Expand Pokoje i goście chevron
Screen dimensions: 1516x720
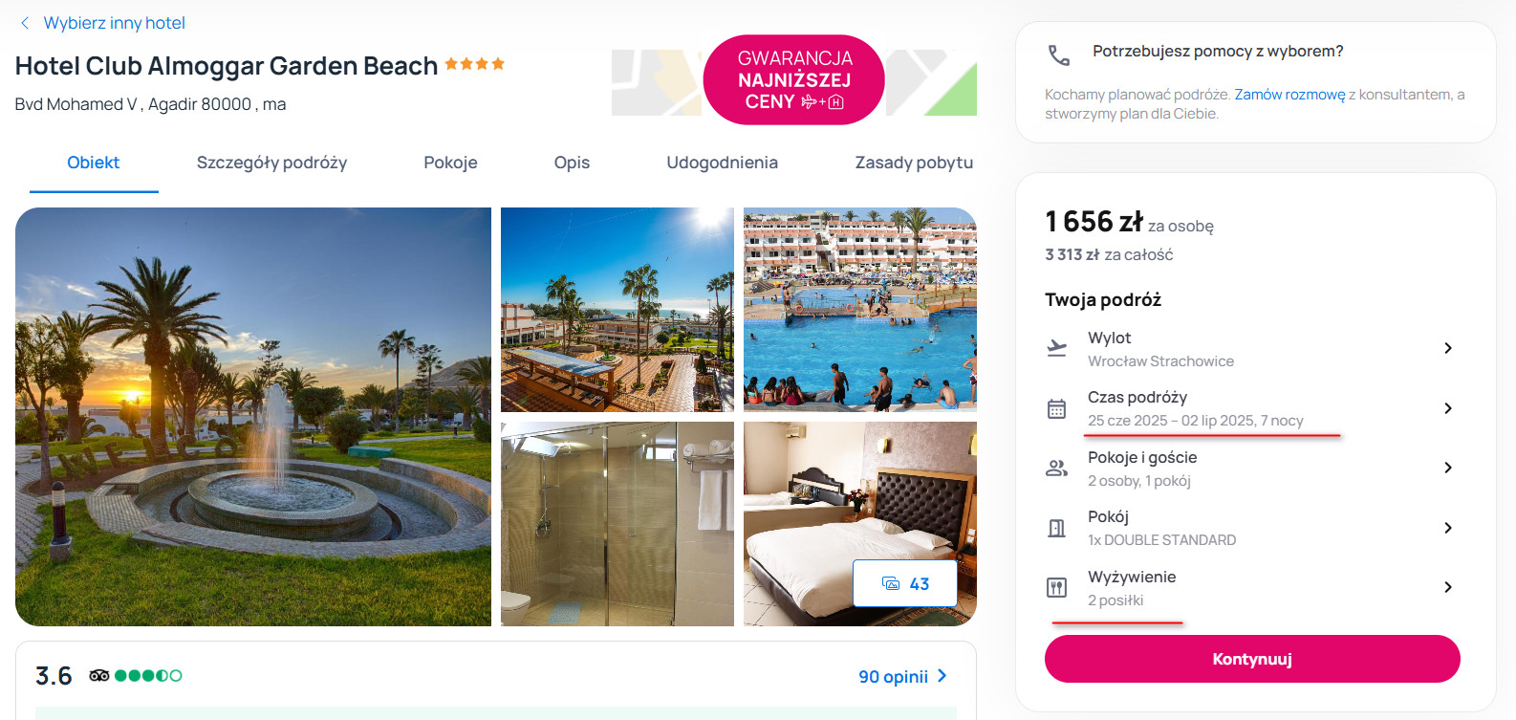pyautogui.click(x=1448, y=468)
